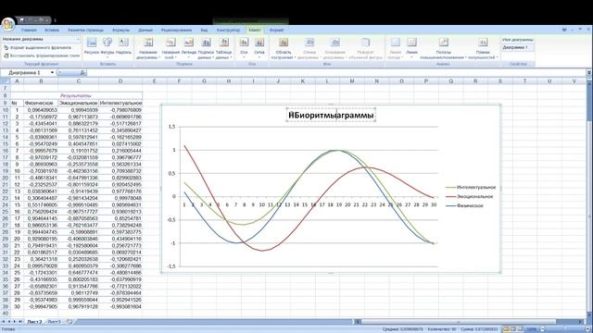593x333 pixels.
Task: Open Название диаграммы options in the Подписи group
Action: tap(148, 48)
